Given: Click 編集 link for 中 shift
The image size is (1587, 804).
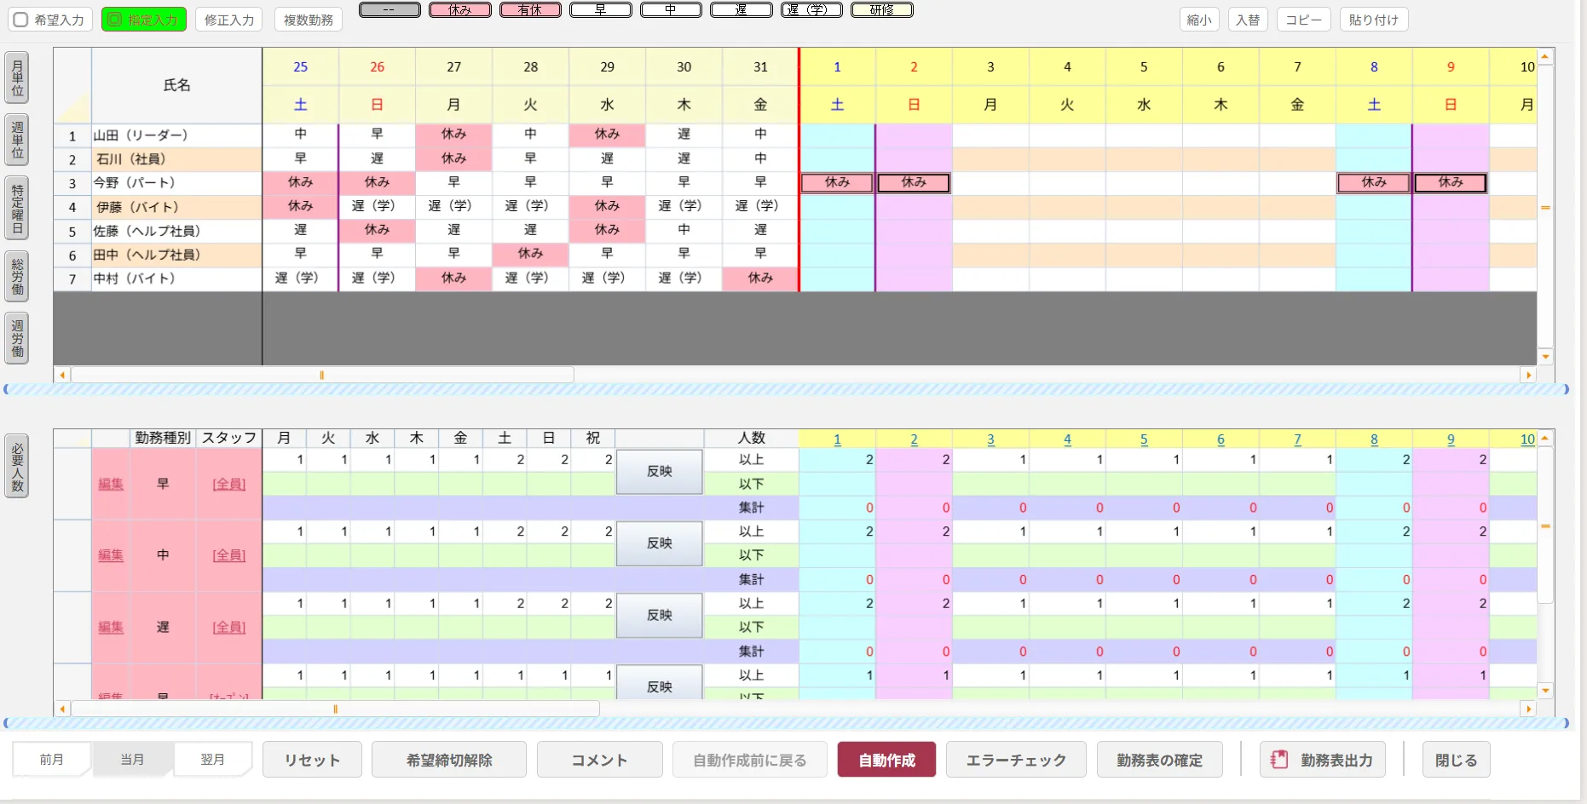Looking at the screenshot, I should [111, 555].
